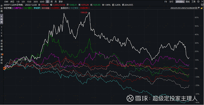Click the closing price 1066.32
Image resolution: width=204 pixels, height=105 pixels.
tap(45, 5)
